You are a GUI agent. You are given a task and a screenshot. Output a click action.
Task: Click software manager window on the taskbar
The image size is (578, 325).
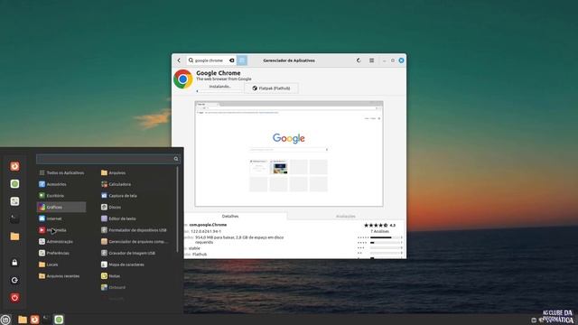click(x=59, y=320)
